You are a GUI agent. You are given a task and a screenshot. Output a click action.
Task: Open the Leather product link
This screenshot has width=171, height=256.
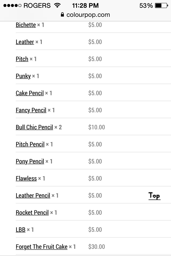tap(25, 42)
